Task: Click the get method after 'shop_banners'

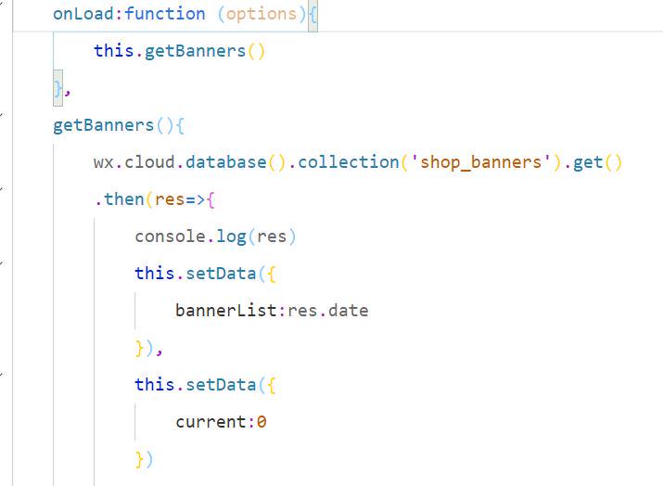Action: tap(588, 163)
